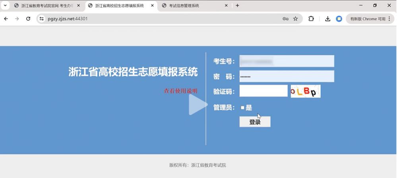The image size is (397, 178).
Task: Bookmark this page with the star icon
Action: tap(296, 19)
